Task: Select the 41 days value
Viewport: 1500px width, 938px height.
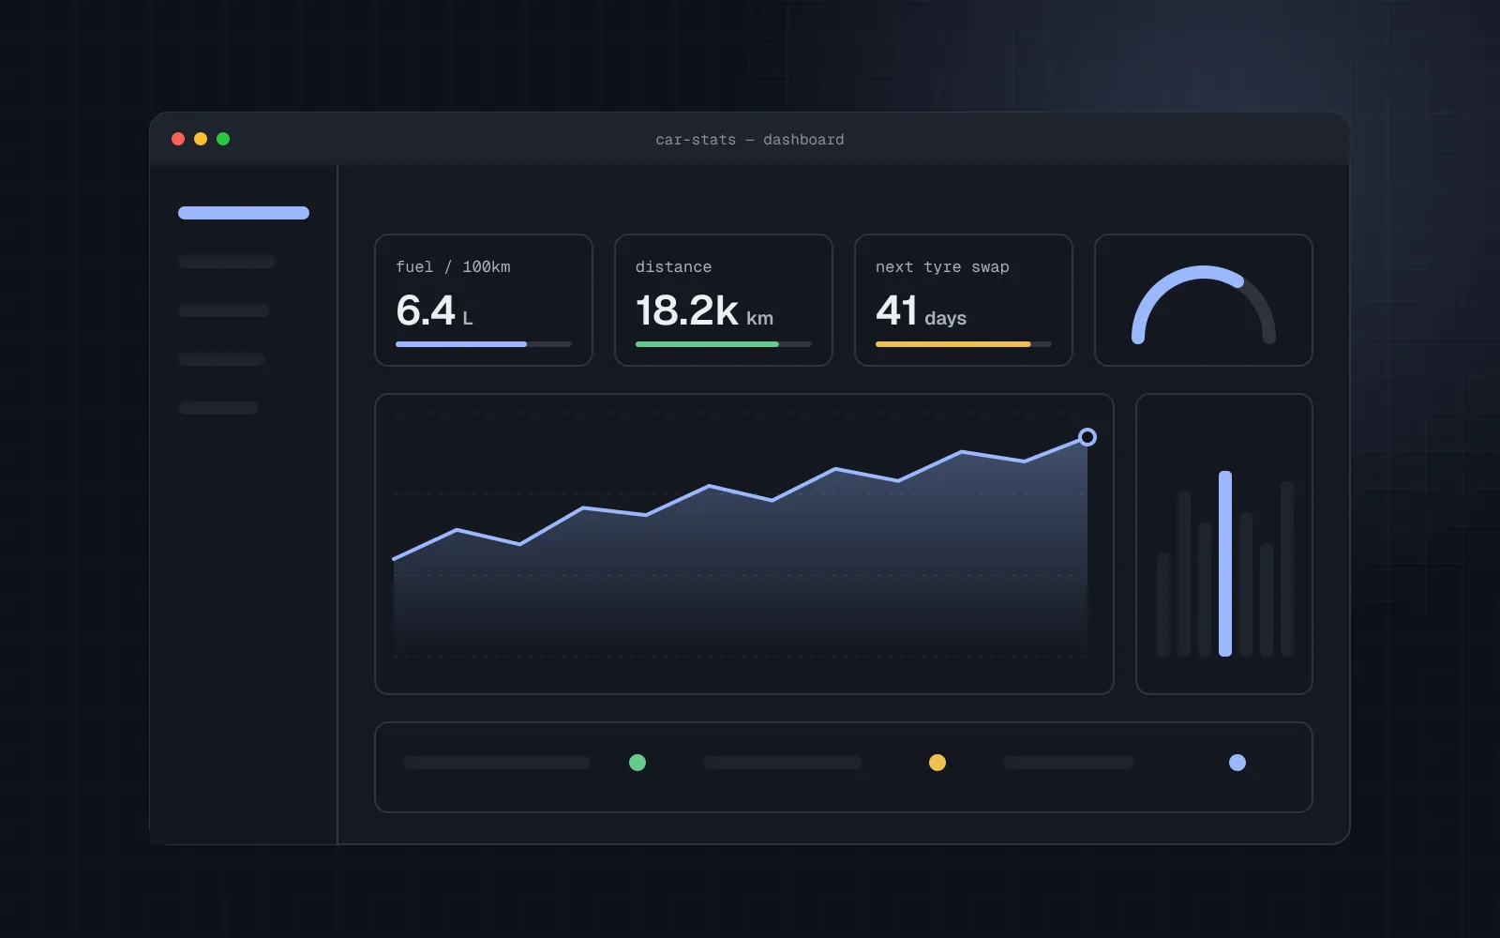Action: 921,310
